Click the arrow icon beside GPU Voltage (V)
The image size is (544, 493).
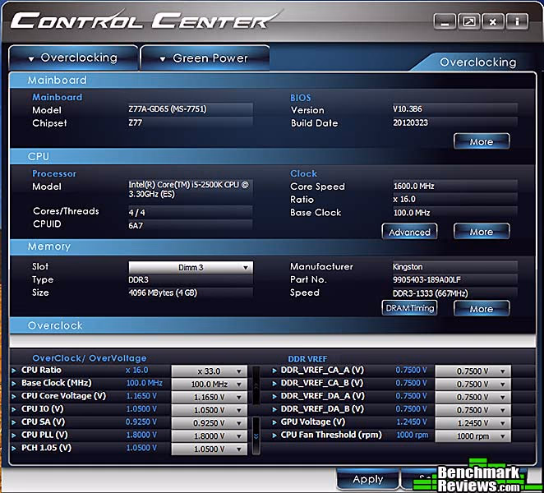pyautogui.click(x=274, y=422)
